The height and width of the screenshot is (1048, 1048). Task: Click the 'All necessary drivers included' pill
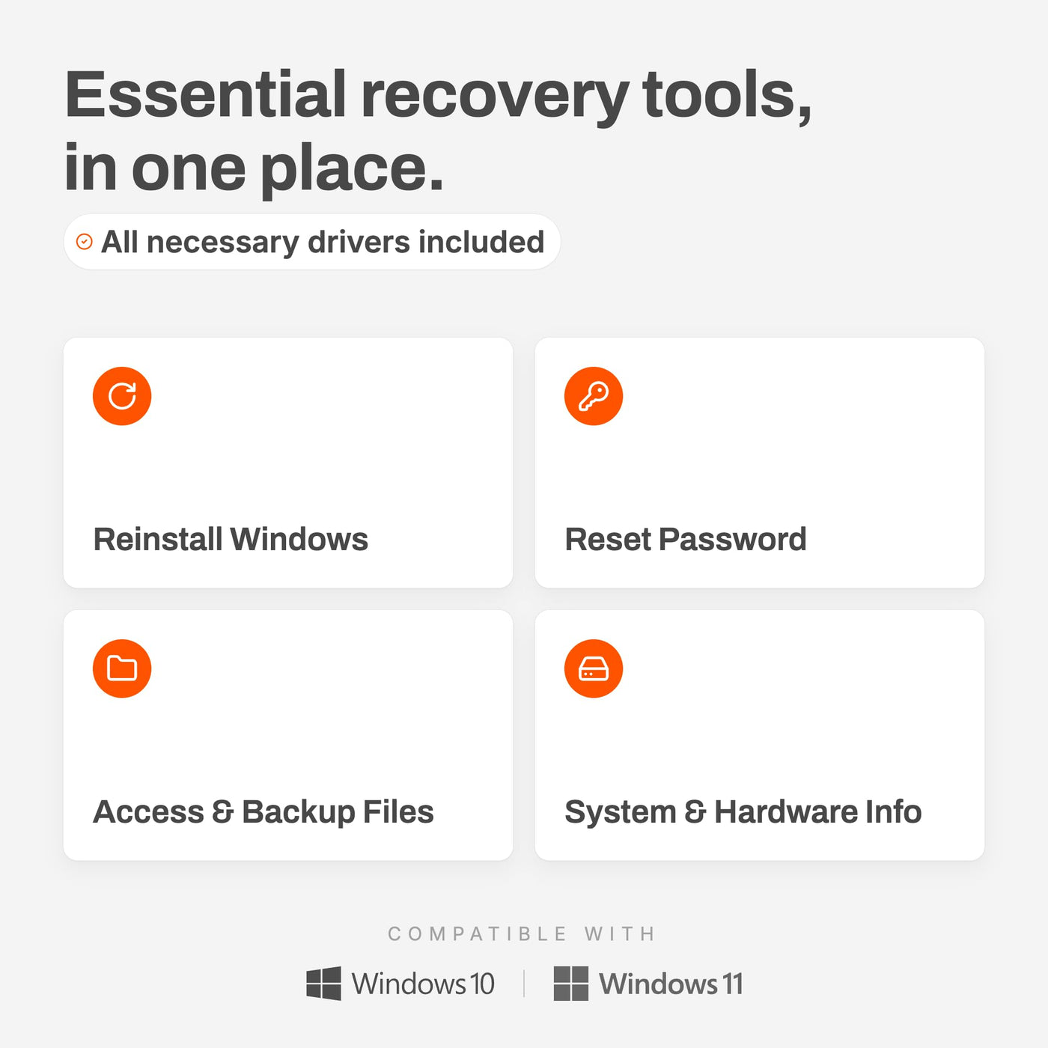click(312, 242)
